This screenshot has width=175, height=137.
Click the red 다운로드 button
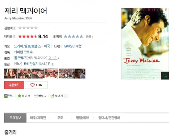[14, 85]
